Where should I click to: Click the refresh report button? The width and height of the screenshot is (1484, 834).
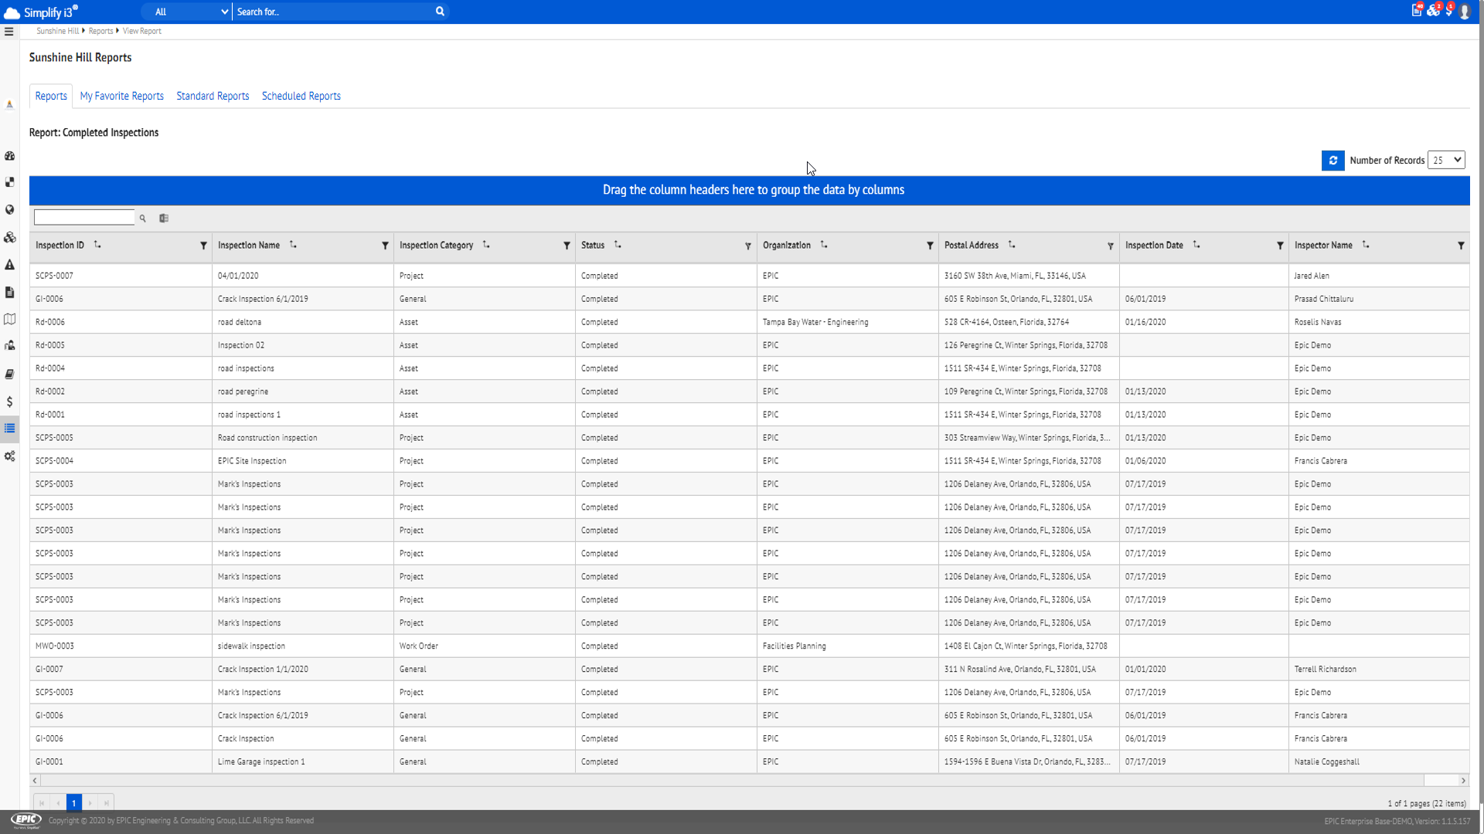pos(1333,161)
